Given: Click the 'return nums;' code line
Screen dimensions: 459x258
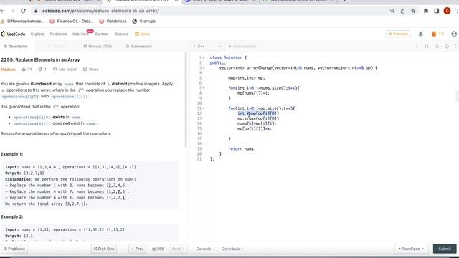Looking at the screenshot, I should tap(242, 149).
